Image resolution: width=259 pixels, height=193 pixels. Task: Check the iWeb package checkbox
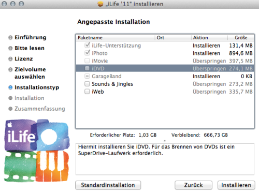[x=87, y=92]
